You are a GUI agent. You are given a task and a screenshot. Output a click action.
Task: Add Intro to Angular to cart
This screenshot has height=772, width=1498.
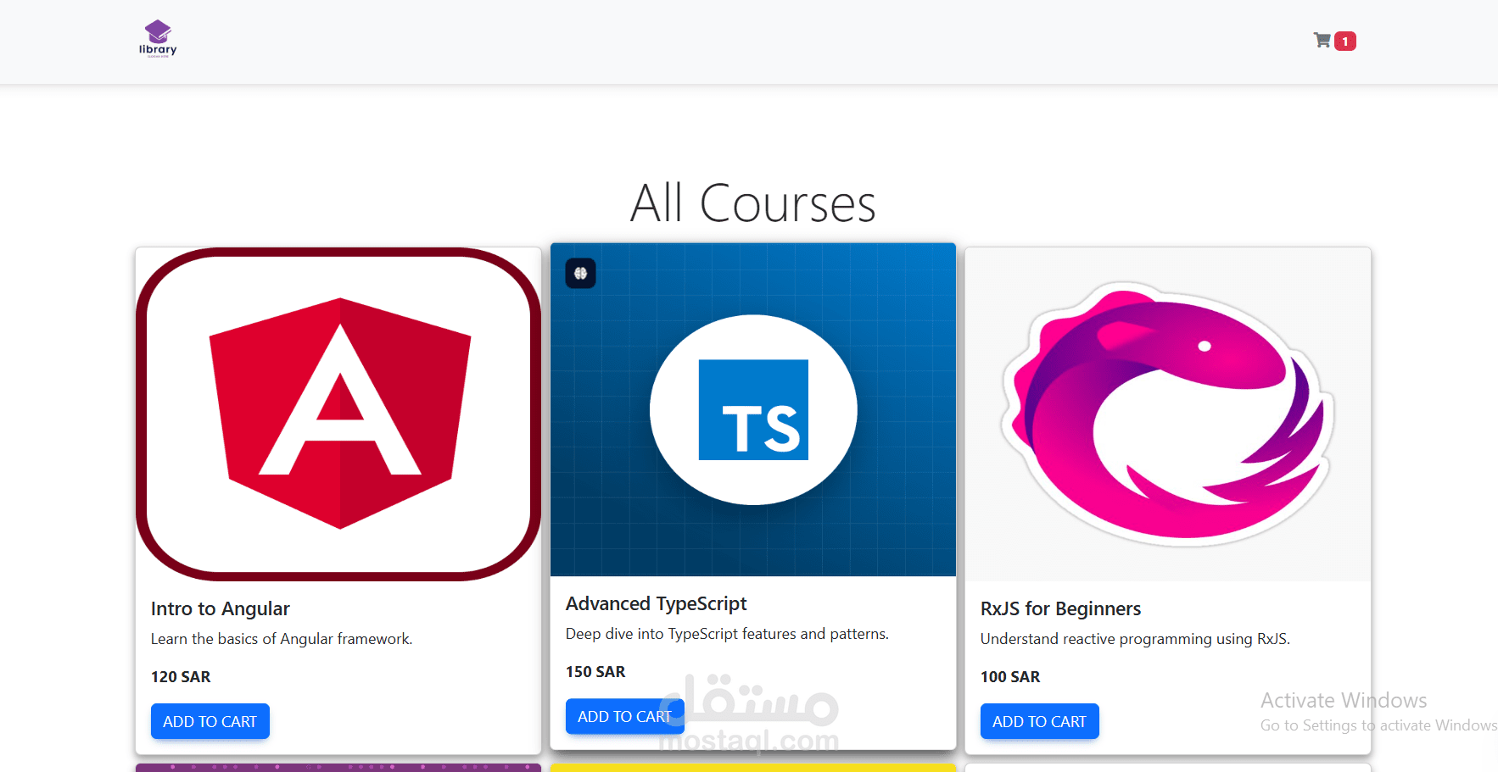210,721
